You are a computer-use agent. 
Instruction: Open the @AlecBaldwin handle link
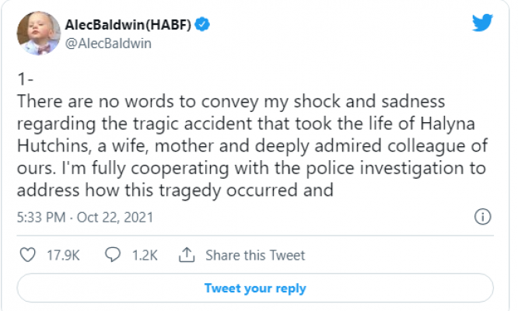[x=109, y=43]
